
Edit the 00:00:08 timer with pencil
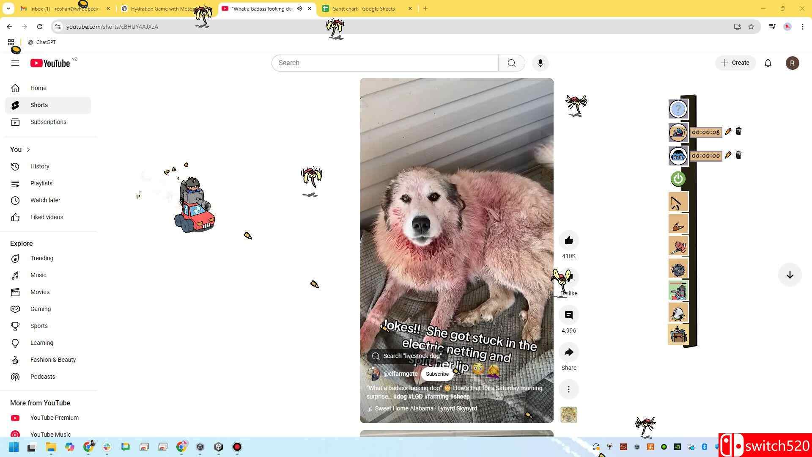728,132
